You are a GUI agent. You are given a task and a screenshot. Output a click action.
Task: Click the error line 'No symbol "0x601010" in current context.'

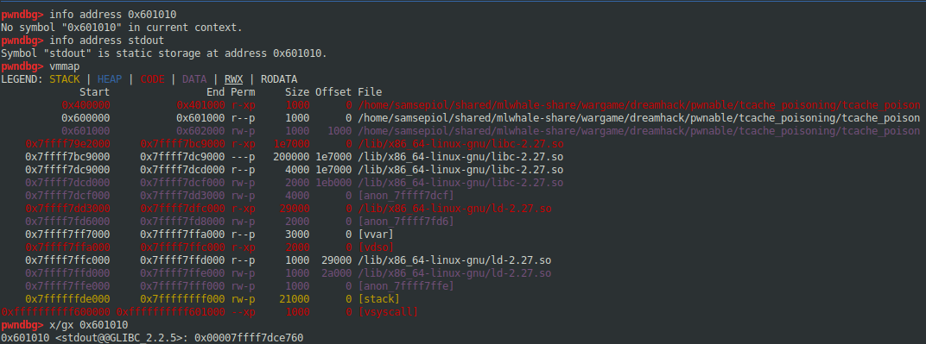coord(122,27)
